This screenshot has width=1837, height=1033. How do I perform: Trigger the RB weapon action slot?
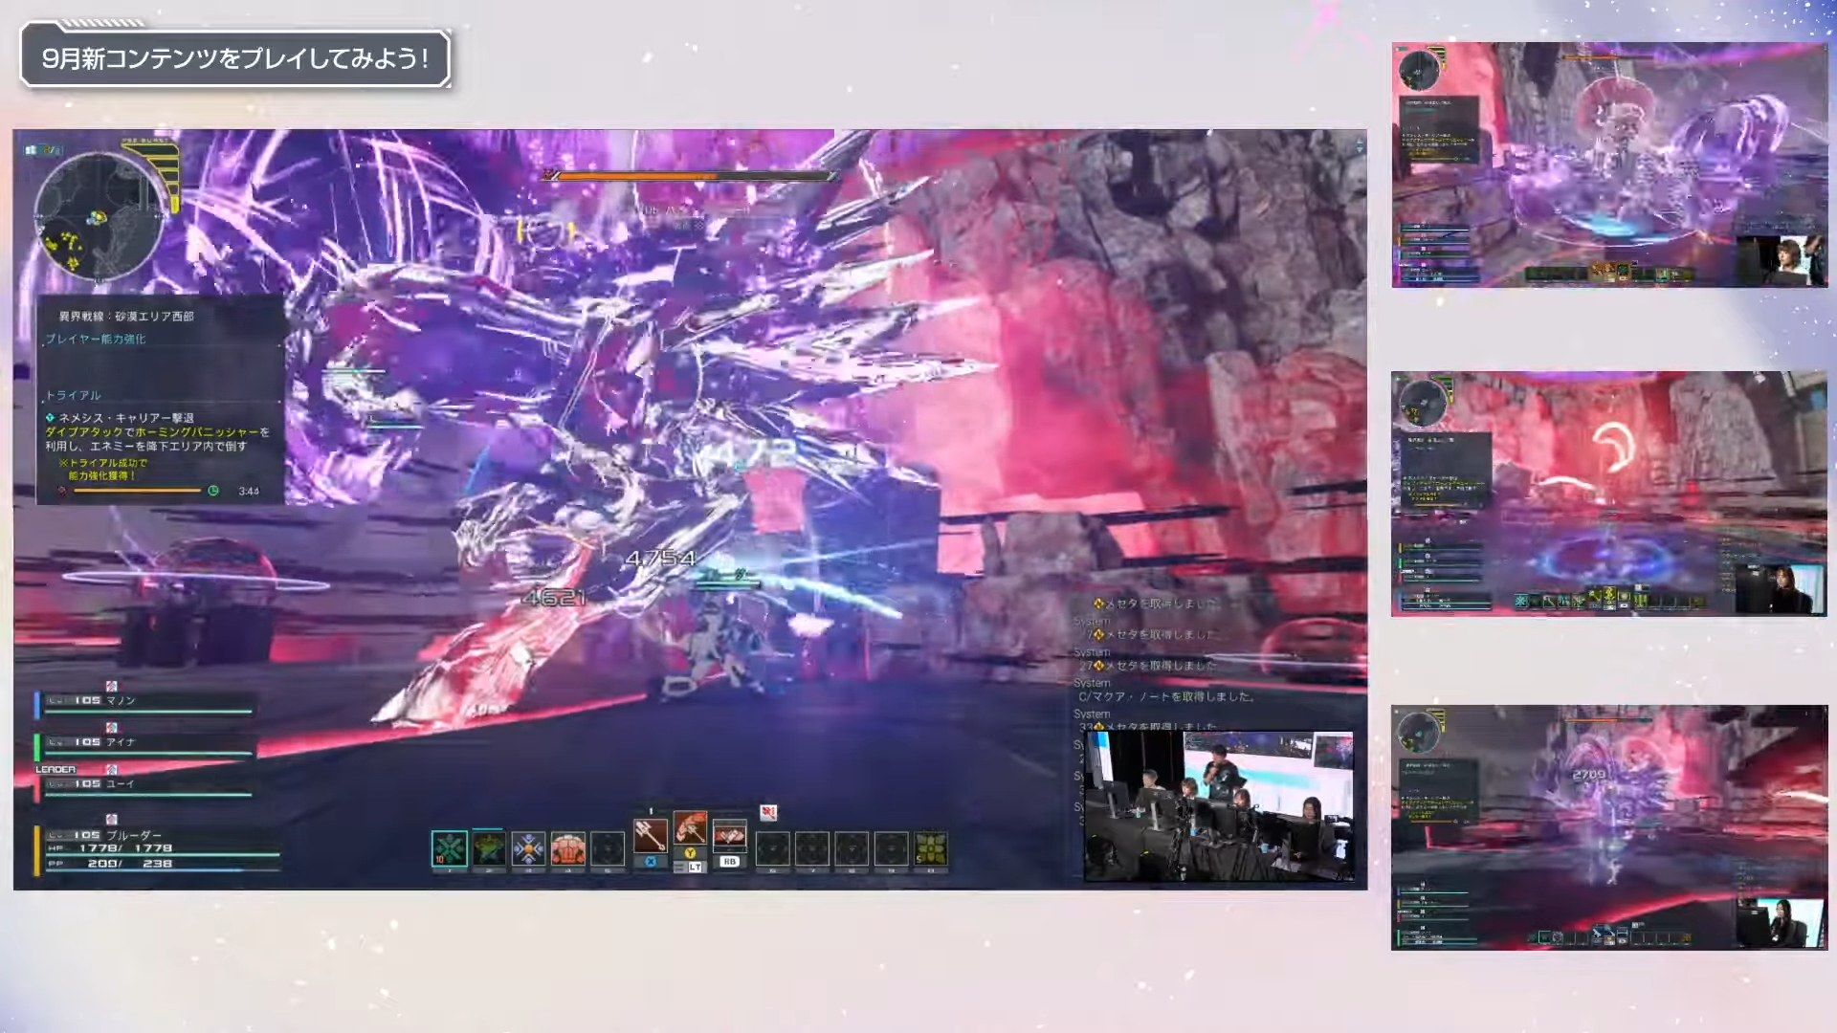point(729,835)
